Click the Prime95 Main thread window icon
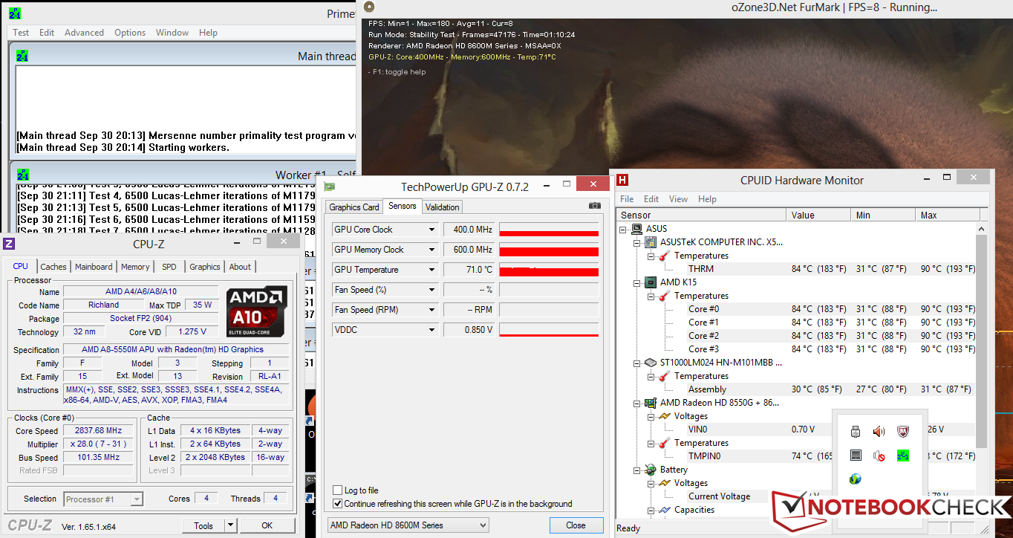 pyautogui.click(x=22, y=56)
